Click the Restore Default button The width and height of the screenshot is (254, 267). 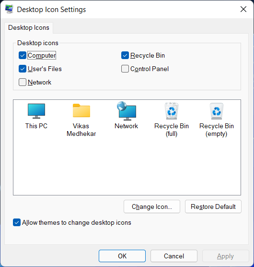[213, 206]
